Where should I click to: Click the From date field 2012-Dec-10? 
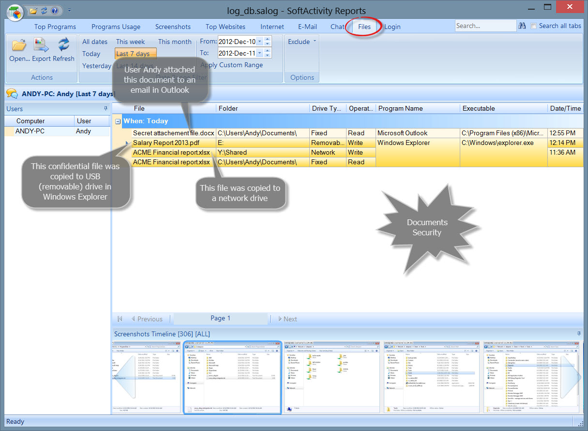click(237, 42)
